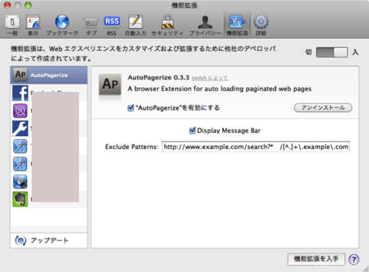Screen dimensions: 369x272
Task: Open the 詳細 gear pane
Action: tap(261, 25)
